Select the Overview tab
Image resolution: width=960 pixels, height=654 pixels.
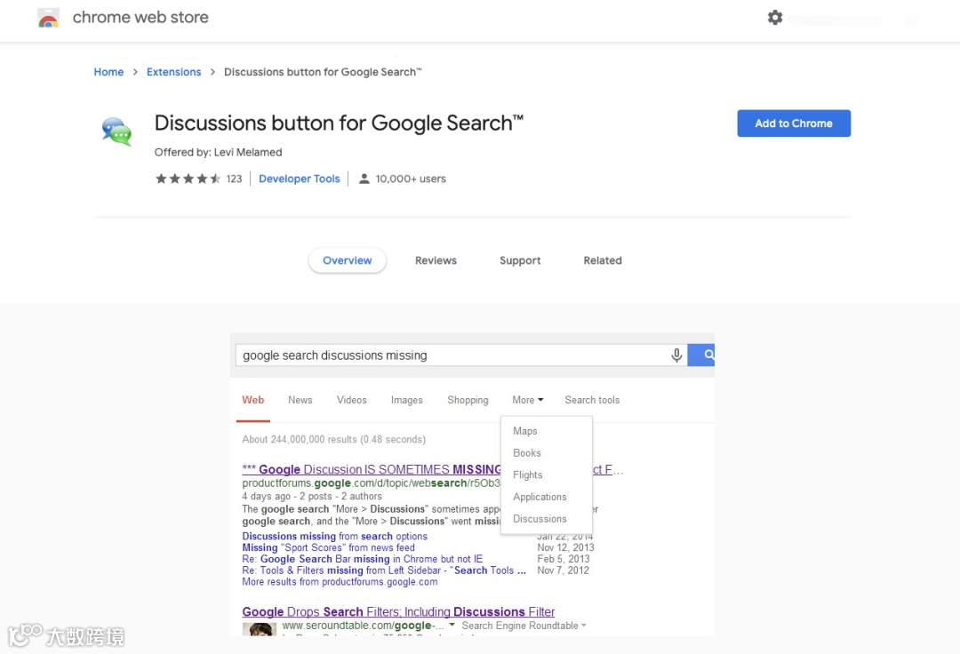click(x=348, y=260)
